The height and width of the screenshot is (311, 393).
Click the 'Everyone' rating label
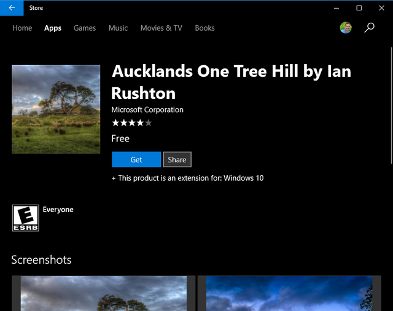click(x=58, y=210)
